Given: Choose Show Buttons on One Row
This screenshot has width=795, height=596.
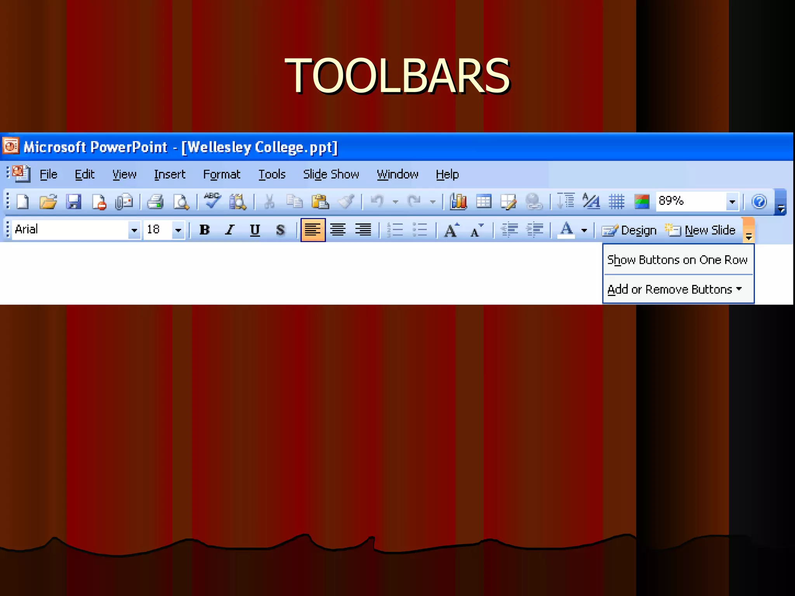Looking at the screenshot, I should (x=678, y=260).
